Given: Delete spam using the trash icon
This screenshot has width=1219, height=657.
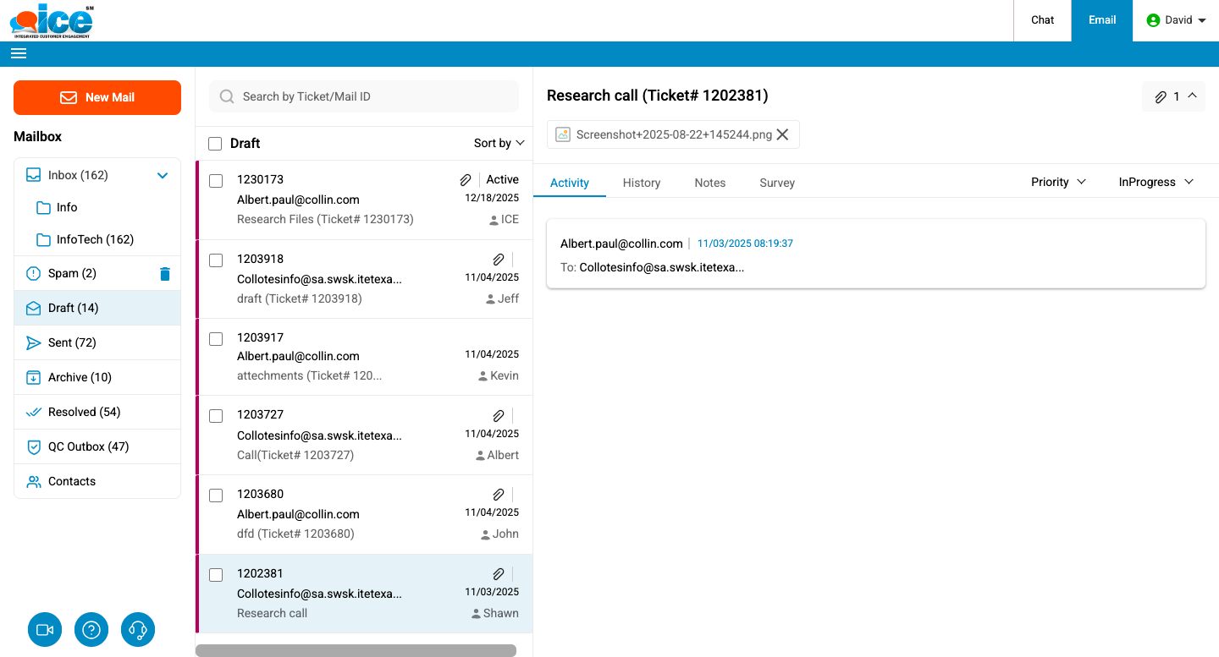Looking at the screenshot, I should [165, 273].
